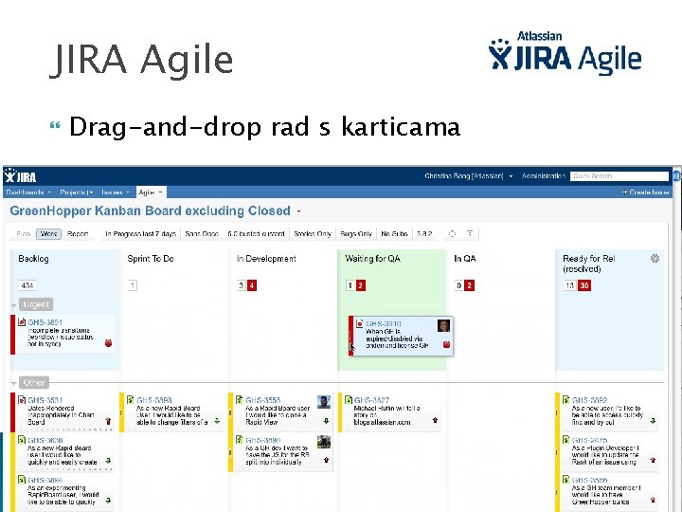Viewport: 682px width, 512px height.
Task: Click Ready for Rel red badge '30'
Action: tap(584, 285)
